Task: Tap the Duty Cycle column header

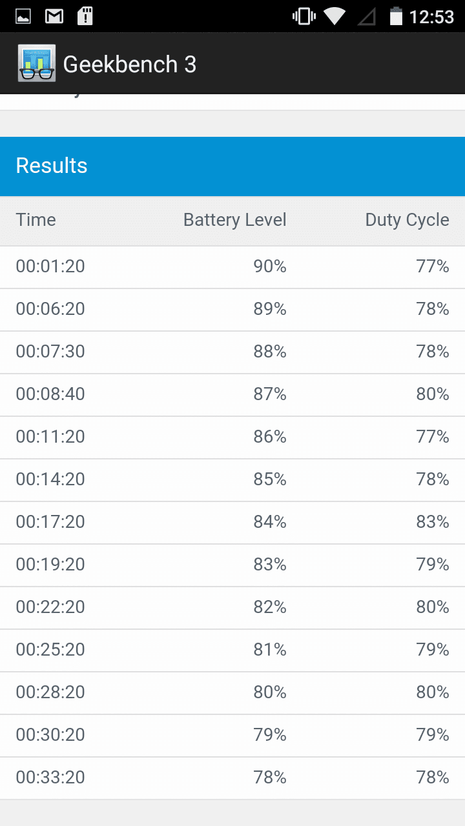Action: click(407, 220)
